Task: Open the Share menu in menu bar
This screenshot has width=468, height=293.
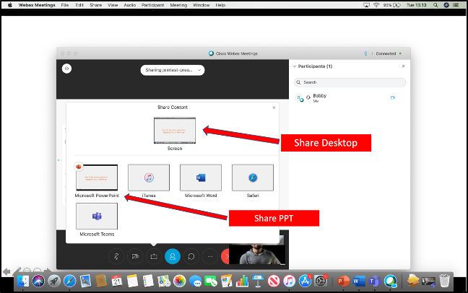Action: [x=96, y=5]
